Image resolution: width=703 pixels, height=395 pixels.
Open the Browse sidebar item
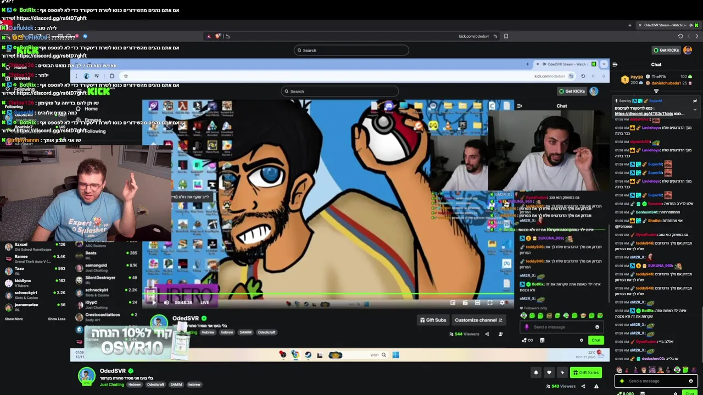click(x=22, y=78)
